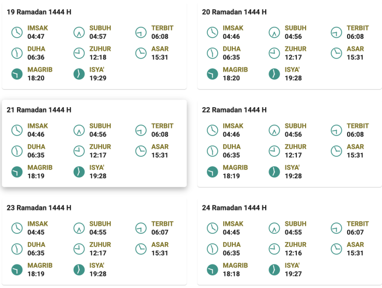This screenshot has width=382, height=288.
Task: Click the Zuhur clock icon for 23 Ramadan
Action: pyautogui.click(x=79, y=249)
